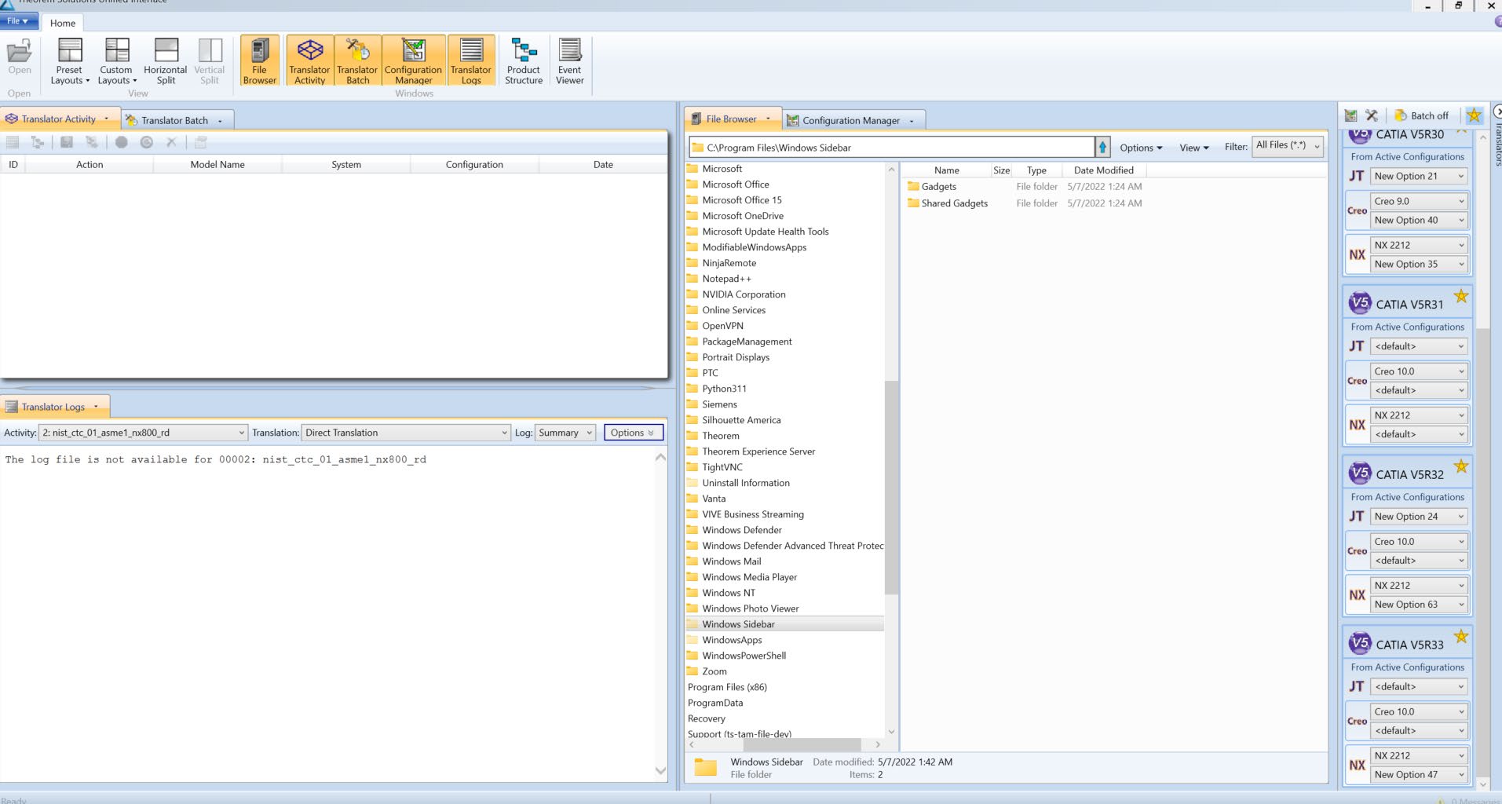Viewport: 1502px width, 804px height.
Task: Open the New Option 21 JT dropdown
Action: pos(1419,177)
